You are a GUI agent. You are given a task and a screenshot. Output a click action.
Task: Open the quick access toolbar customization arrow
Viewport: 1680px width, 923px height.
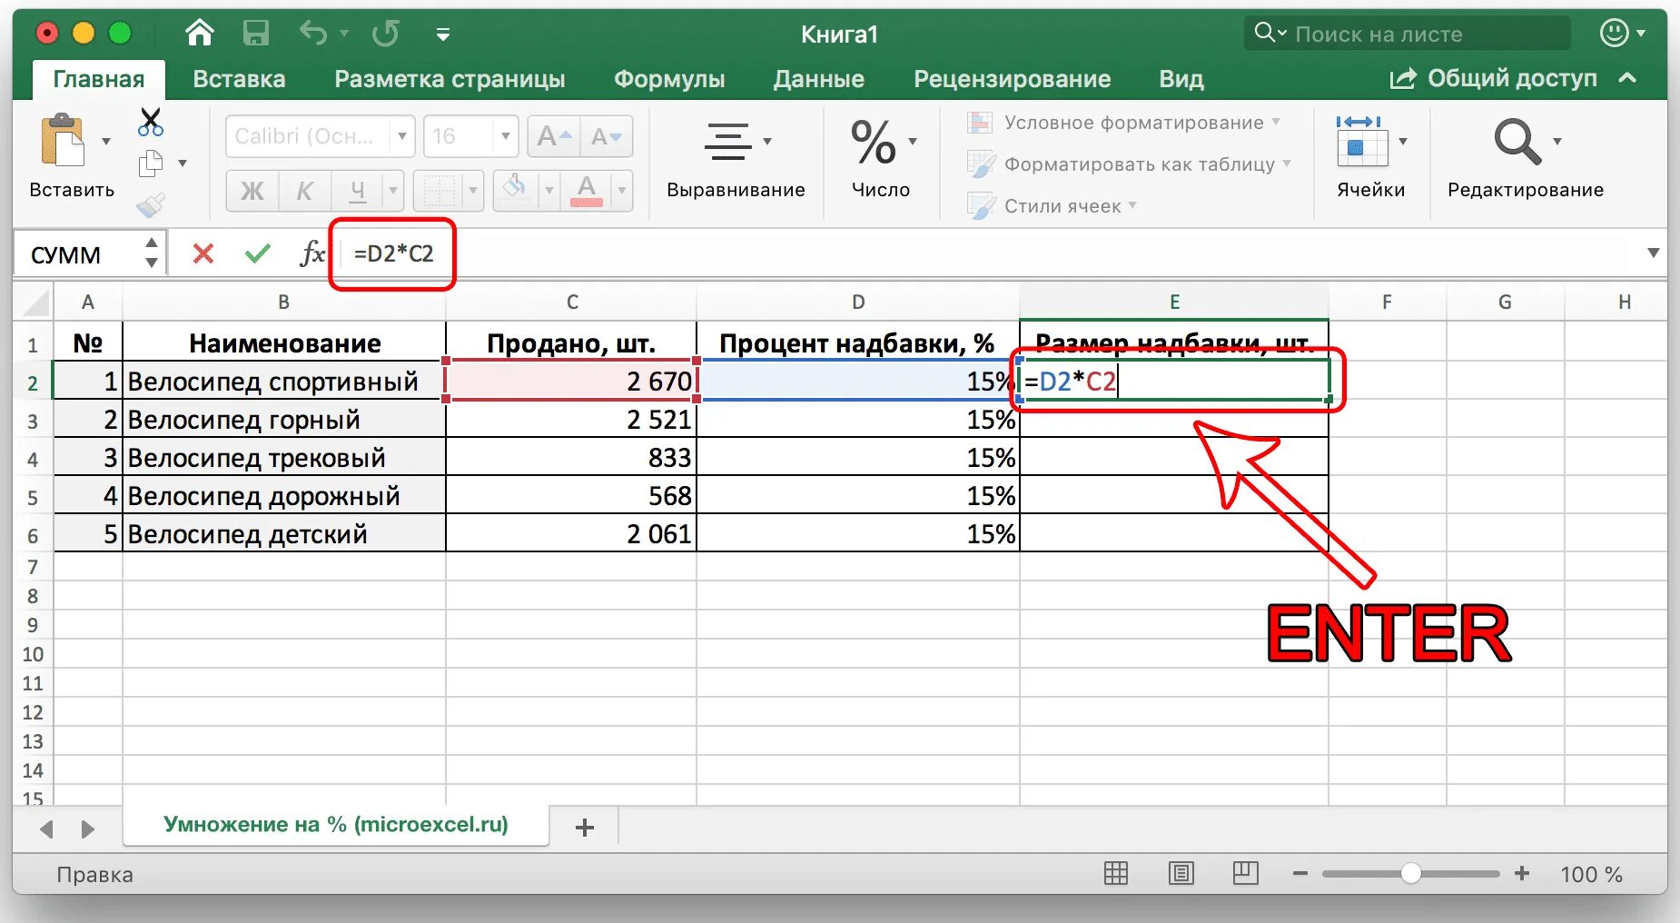point(443,35)
